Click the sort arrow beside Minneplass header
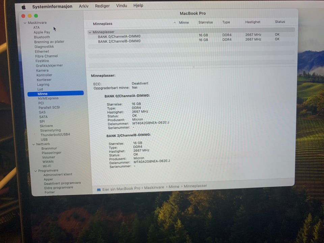Viewport: 324px width, 243px height. [x=174, y=23]
